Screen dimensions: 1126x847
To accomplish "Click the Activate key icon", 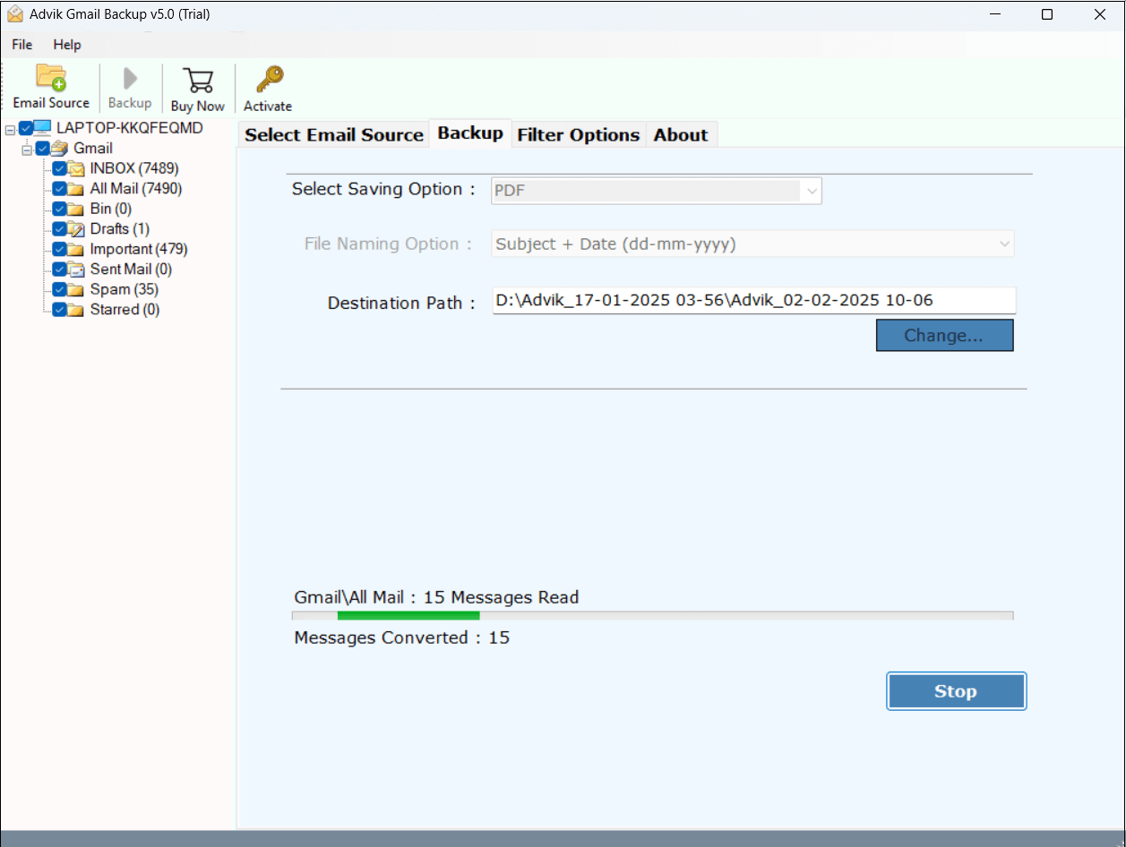I will 269,80.
